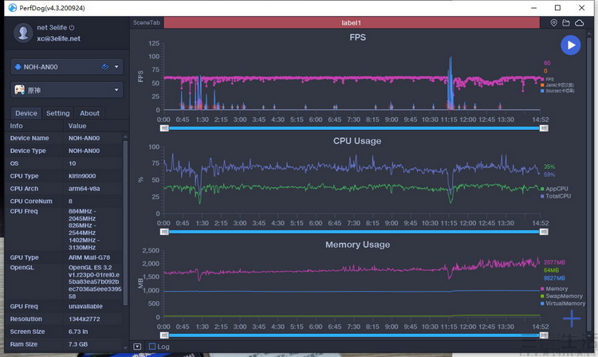Switch to the Setting tab
Screen dimensions: 598x357
pyautogui.click(x=58, y=113)
